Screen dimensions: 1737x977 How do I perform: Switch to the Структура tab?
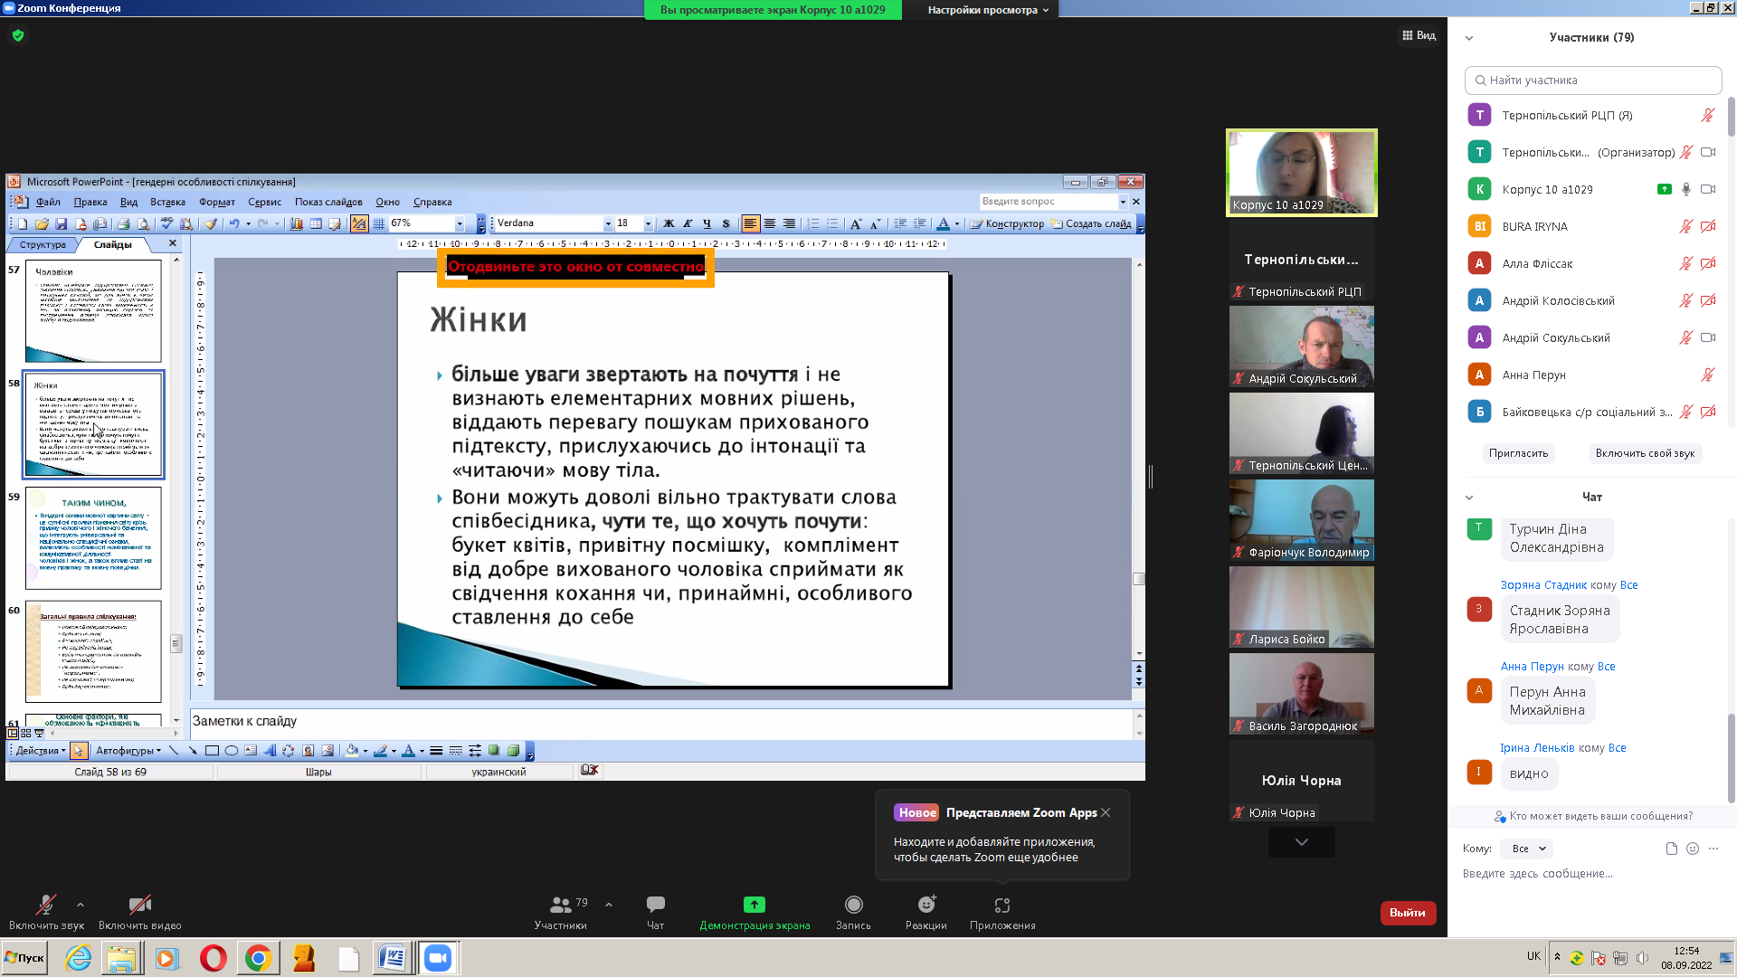[43, 244]
